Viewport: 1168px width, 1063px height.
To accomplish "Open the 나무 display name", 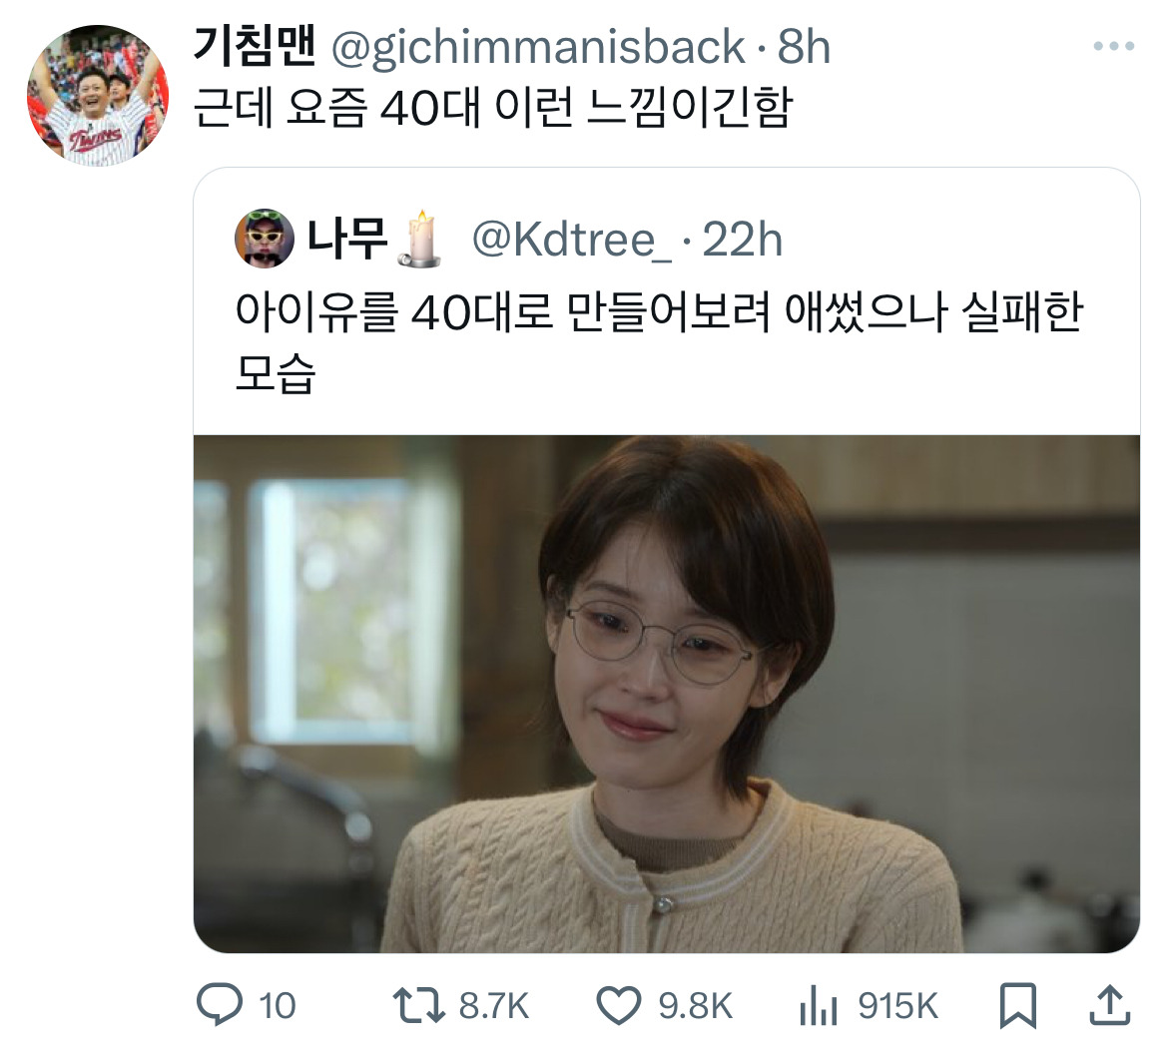I will 347,239.
